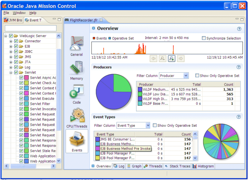Uncheck the Servlet Filter event checkbox

click(x=21, y=104)
